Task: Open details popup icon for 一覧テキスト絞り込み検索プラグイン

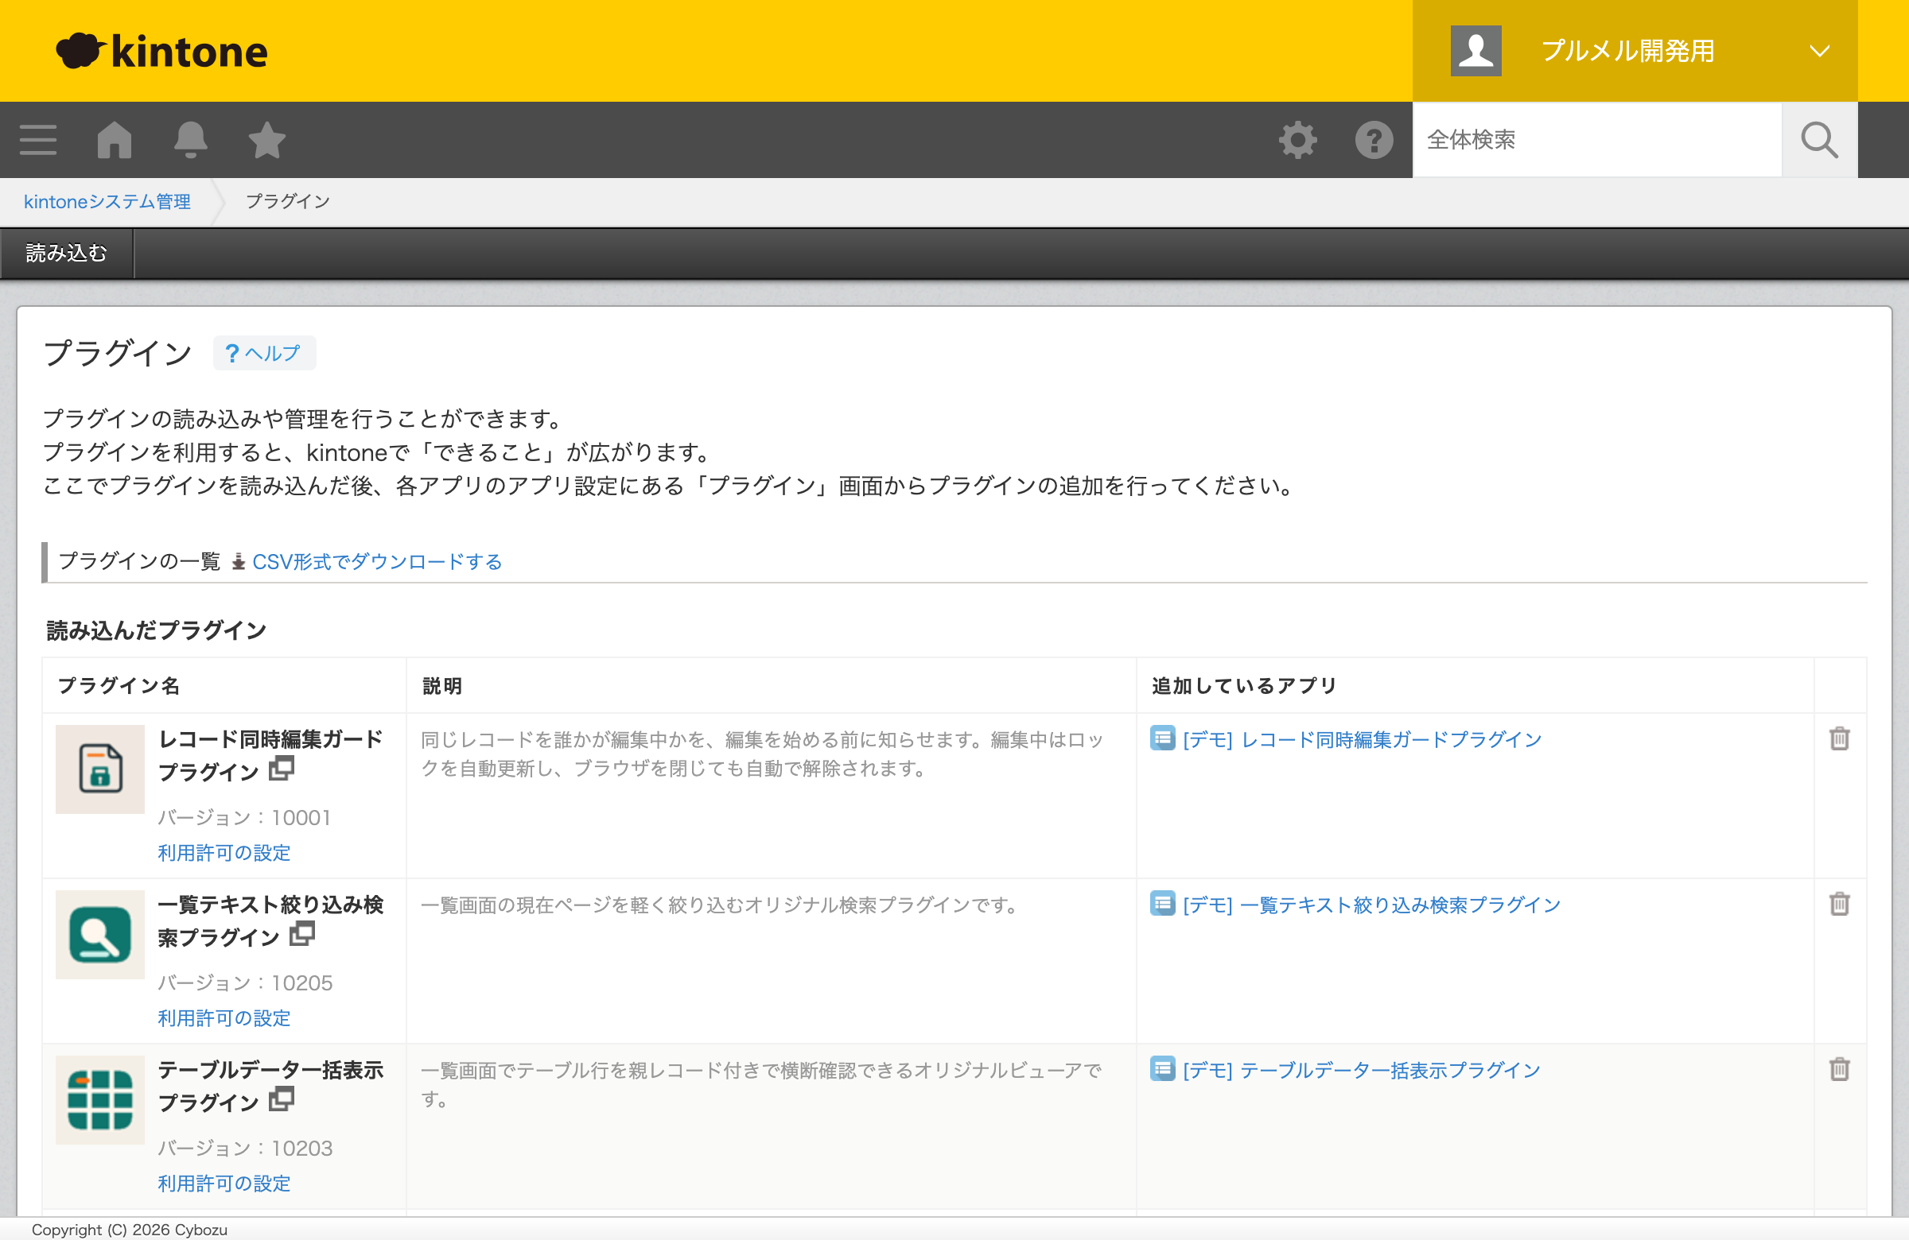Action: coord(302,934)
